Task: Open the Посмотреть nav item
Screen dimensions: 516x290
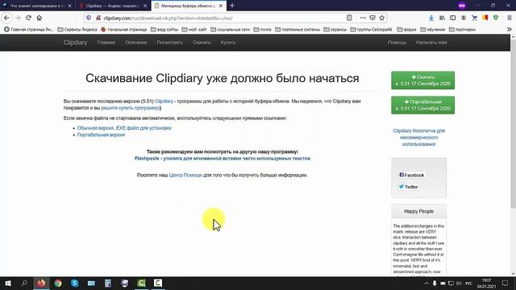Action: click(170, 43)
